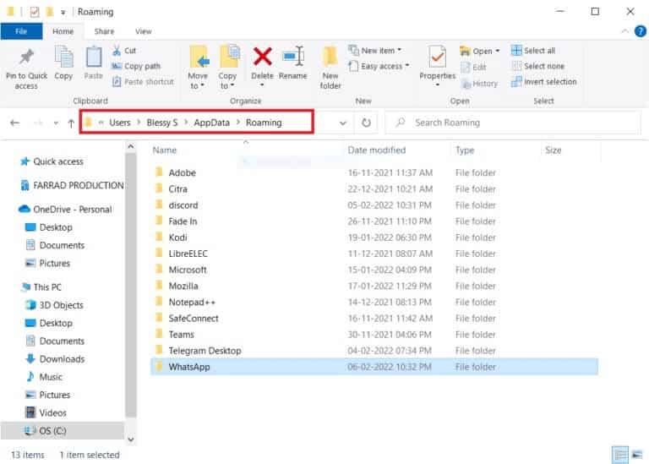Open Properties from ribbon
This screenshot has height=464, width=649.
click(x=437, y=66)
